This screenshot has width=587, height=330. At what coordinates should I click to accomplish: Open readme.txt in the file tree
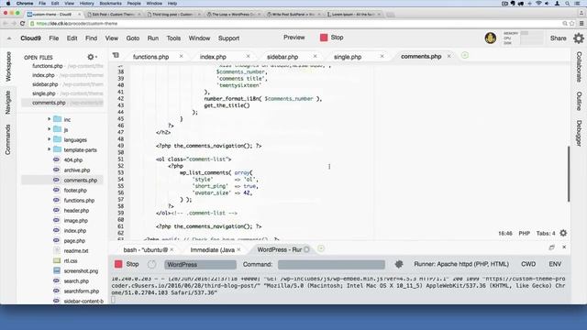pyautogui.click(x=76, y=251)
